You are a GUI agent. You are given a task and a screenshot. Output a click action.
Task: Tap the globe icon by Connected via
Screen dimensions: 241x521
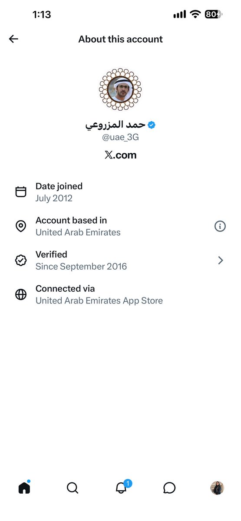(21, 294)
